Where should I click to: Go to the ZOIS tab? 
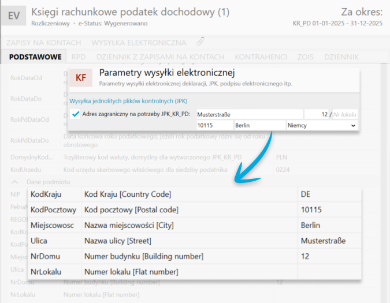tap(305, 57)
